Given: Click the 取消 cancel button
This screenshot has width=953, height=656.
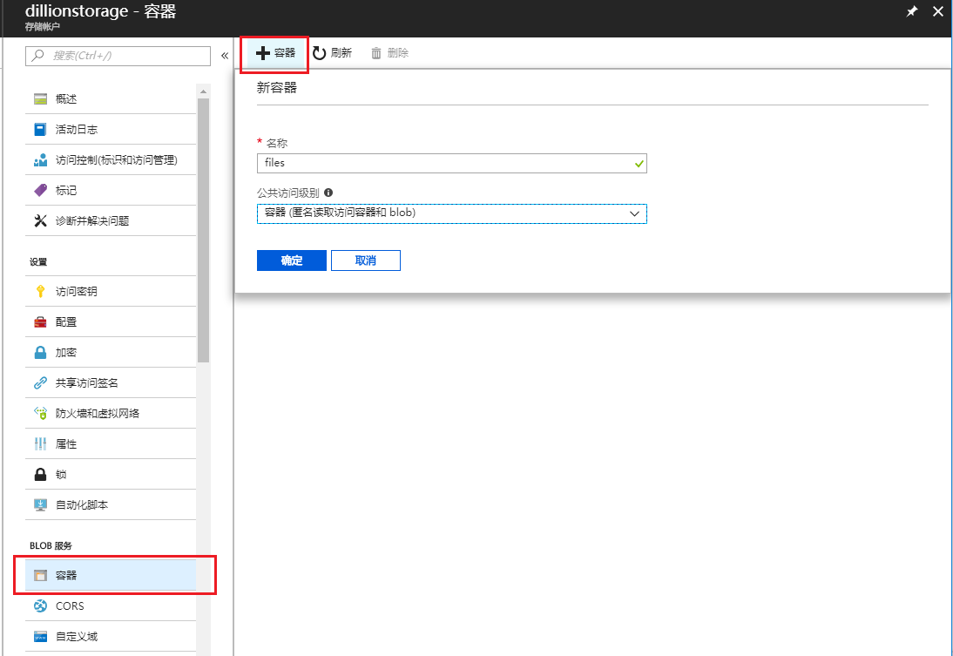Looking at the screenshot, I should click(366, 260).
